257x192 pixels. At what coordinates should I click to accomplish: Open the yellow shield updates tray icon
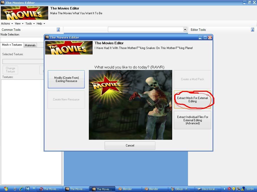tap(234, 189)
